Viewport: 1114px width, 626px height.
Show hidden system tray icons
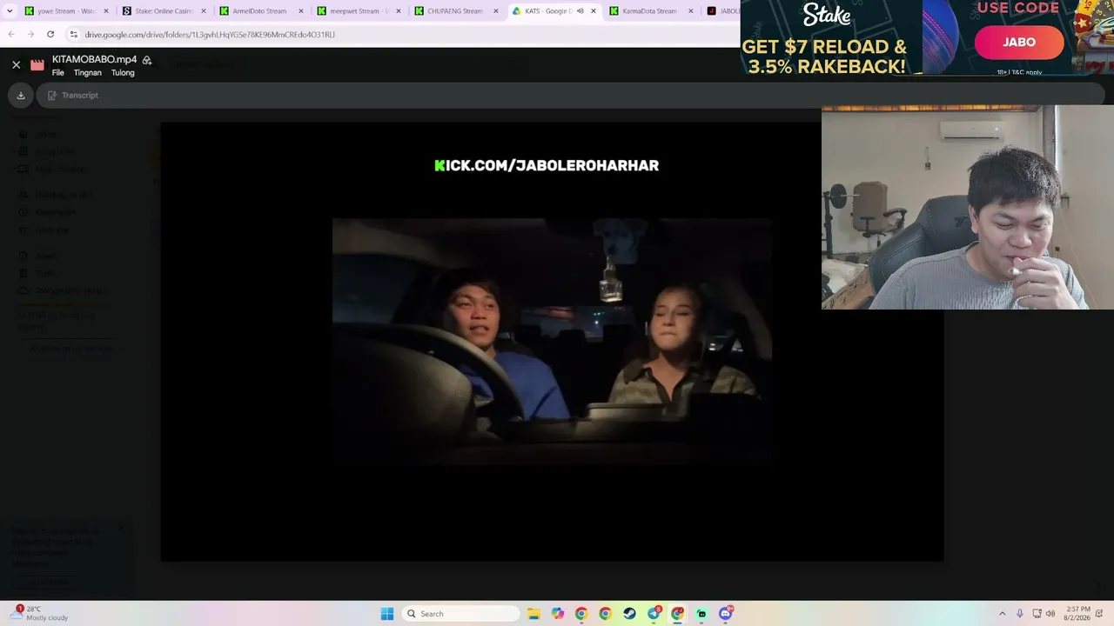pos(1002,614)
